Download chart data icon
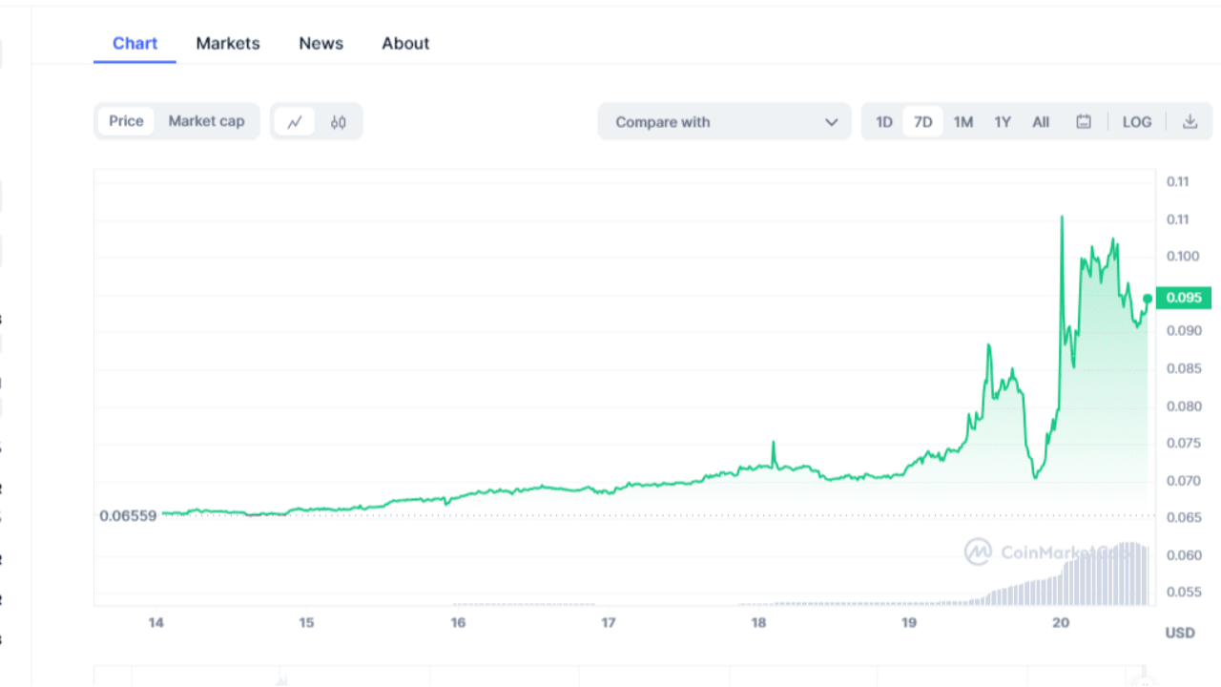This screenshot has width=1221, height=687. pos(1190,122)
